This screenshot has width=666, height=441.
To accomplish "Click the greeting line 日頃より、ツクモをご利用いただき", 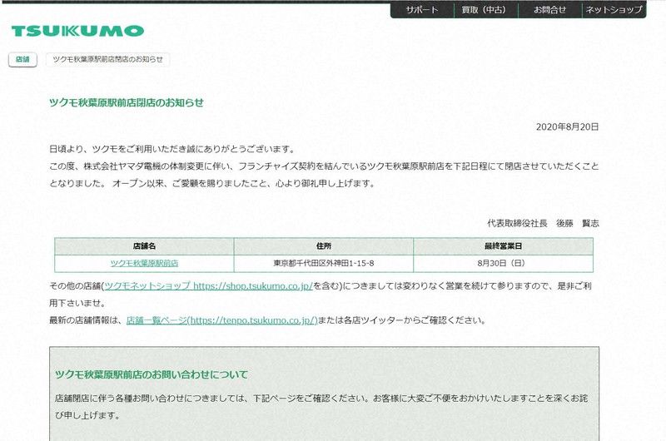I will click(x=172, y=149).
